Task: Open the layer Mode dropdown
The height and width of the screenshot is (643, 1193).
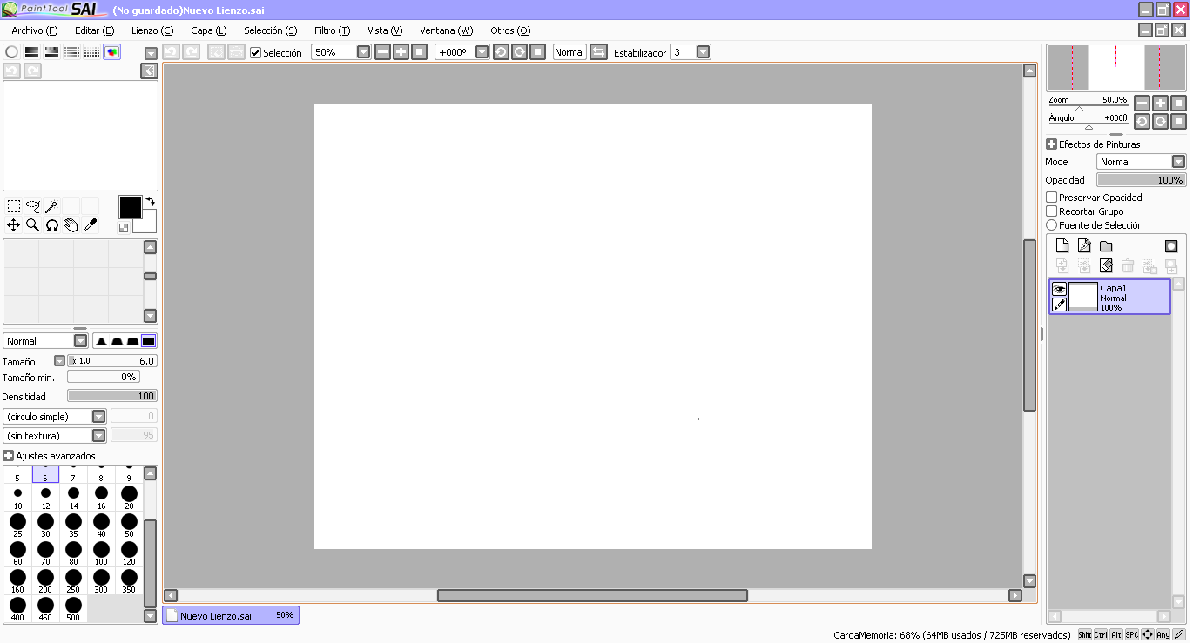Action: tap(1178, 162)
